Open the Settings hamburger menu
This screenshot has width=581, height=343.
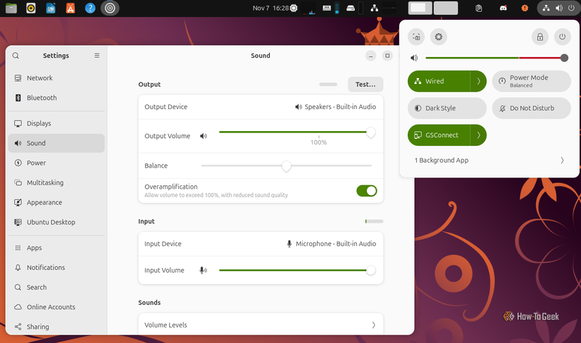[x=96, y=56]
